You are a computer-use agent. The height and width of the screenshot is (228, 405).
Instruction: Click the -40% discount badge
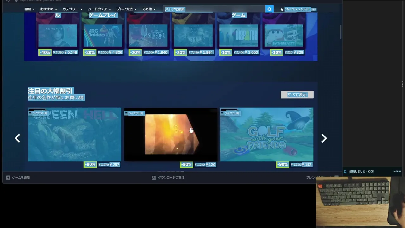click(x=45, y=52)
